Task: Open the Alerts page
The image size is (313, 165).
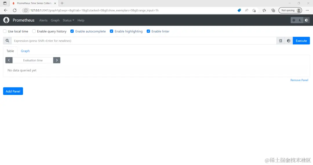Action: click(43, 20)
